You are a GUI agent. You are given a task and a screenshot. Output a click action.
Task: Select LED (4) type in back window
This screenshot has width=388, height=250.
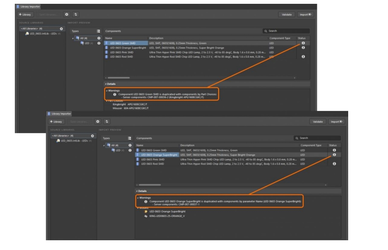click(x=87, y=43)
